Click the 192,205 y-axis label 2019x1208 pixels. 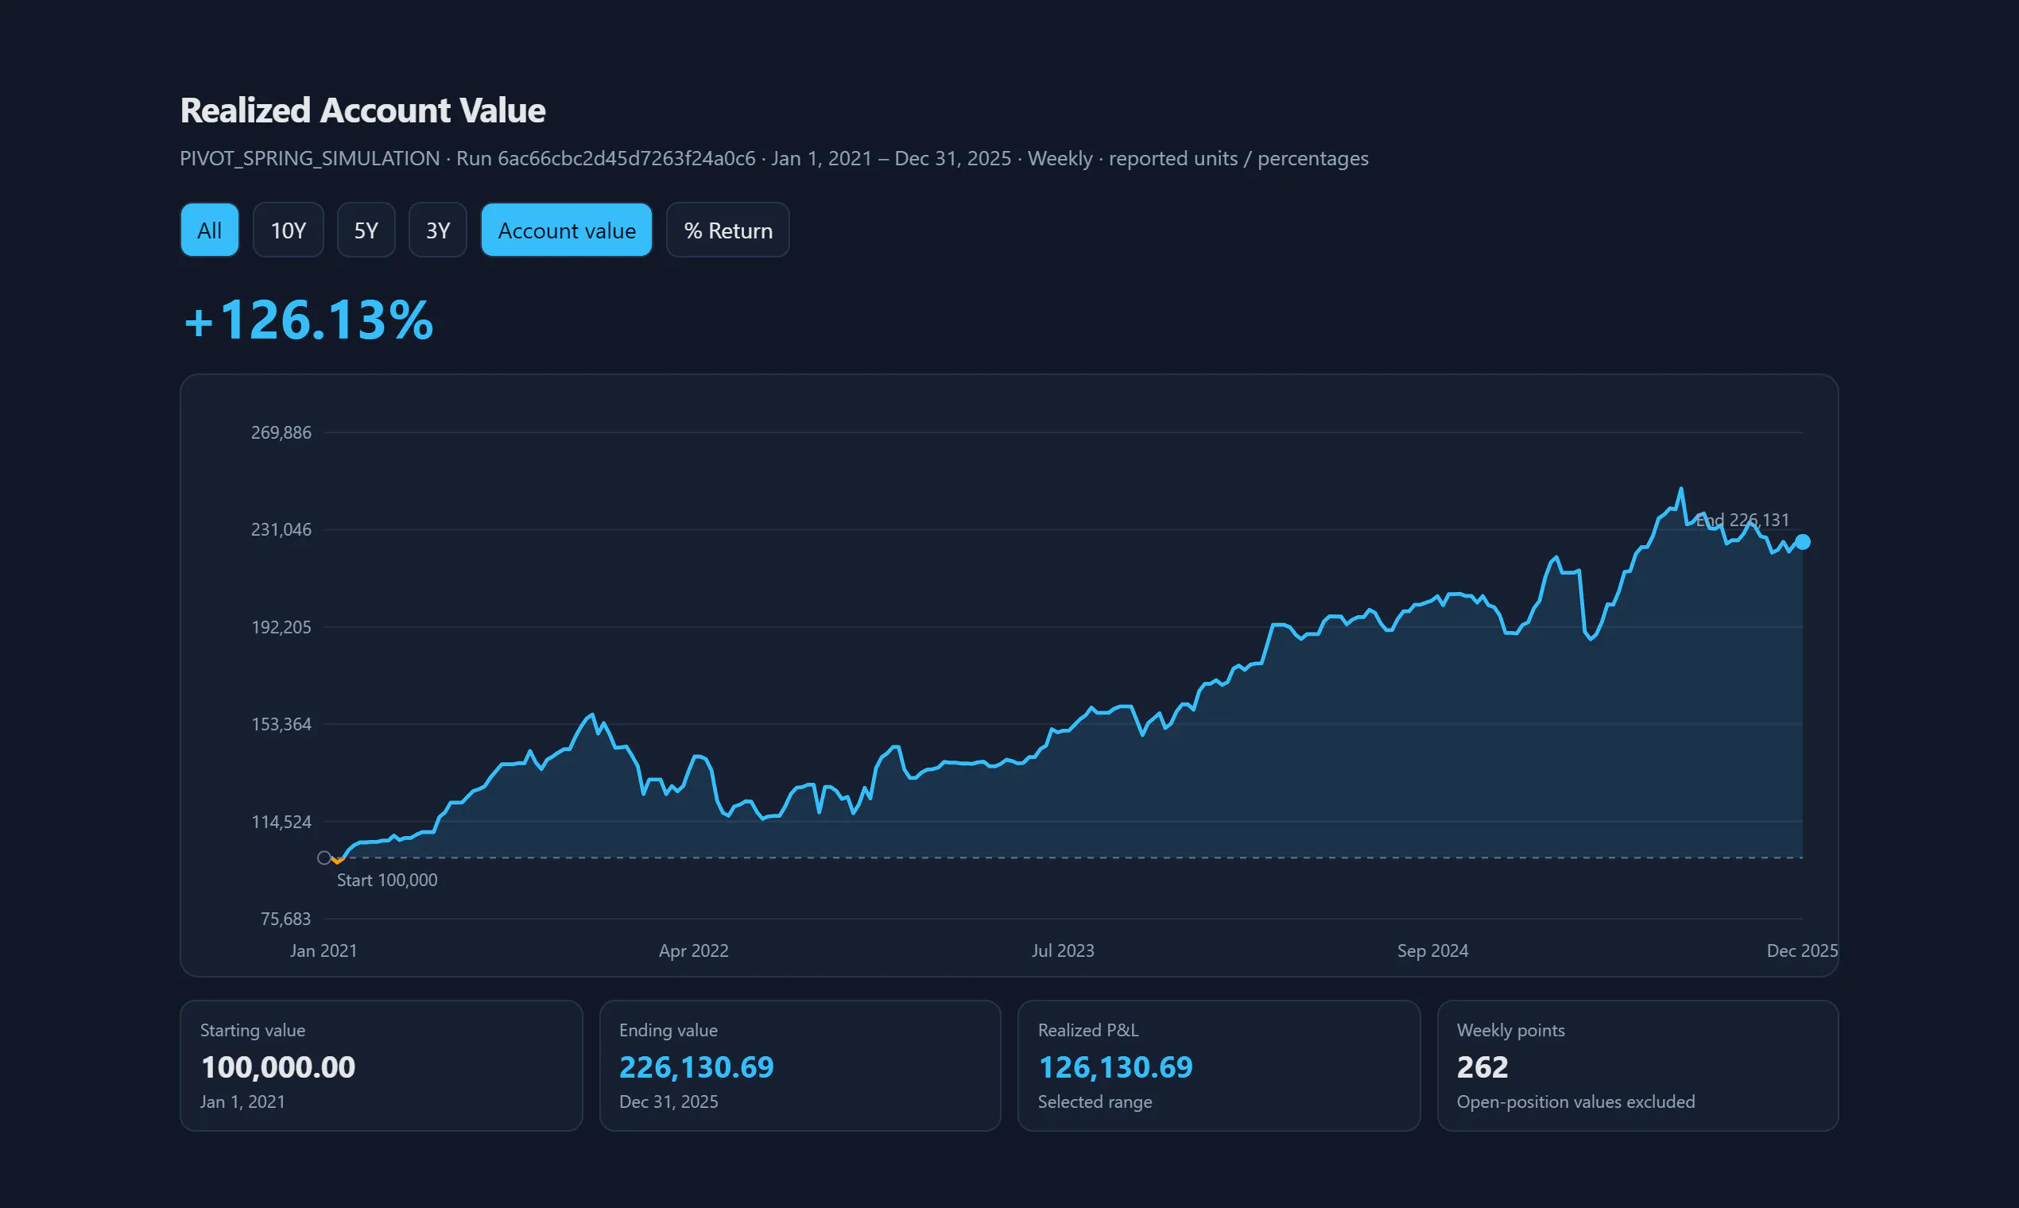click(x=281, y=627)
